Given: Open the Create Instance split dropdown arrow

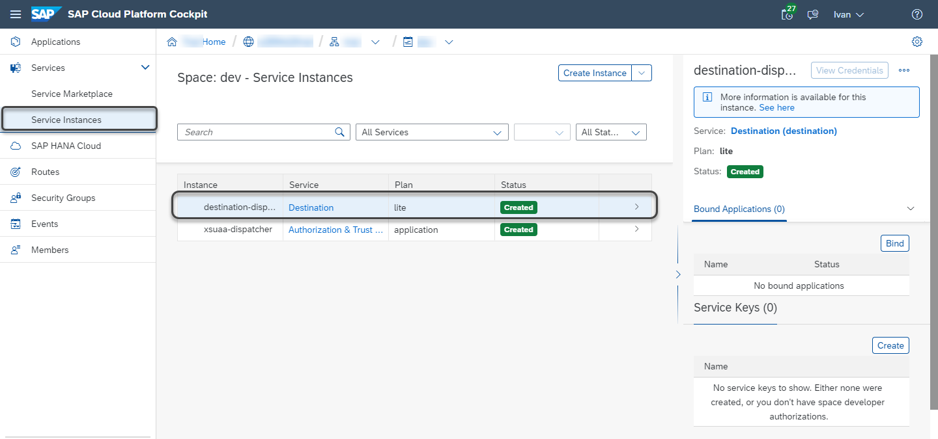Looking at the screenshot, I should click(642, 73).
